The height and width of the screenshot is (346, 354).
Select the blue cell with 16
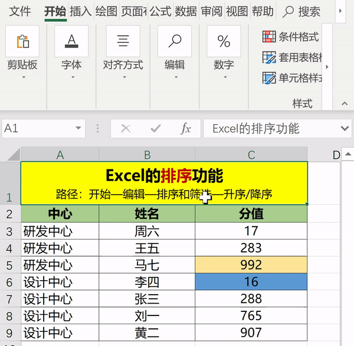coord(251,282)
